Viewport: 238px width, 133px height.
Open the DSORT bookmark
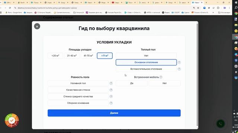(176, 13)
